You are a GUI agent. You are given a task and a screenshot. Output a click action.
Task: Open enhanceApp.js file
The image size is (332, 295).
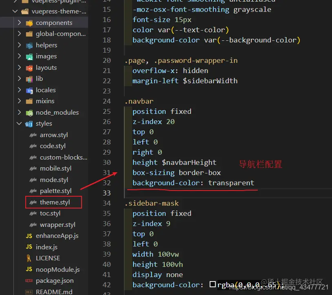(x=57, y=236)
